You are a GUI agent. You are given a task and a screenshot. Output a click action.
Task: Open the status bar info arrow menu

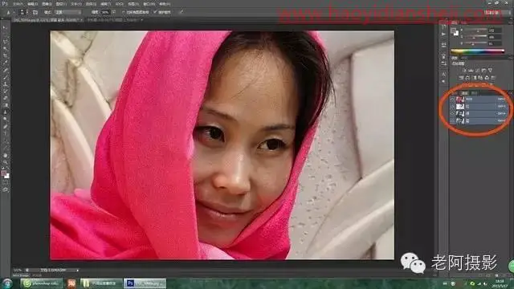point(78,271)
